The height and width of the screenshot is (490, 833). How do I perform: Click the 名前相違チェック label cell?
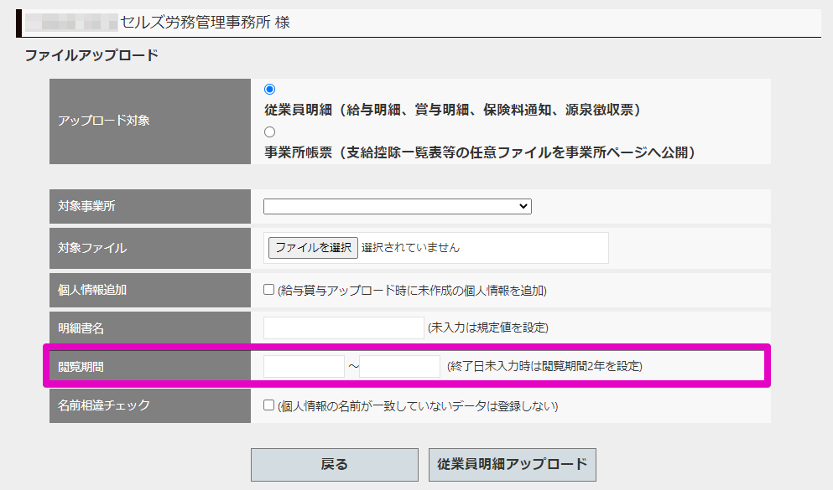pyautogui.click(x=150, y=405)
